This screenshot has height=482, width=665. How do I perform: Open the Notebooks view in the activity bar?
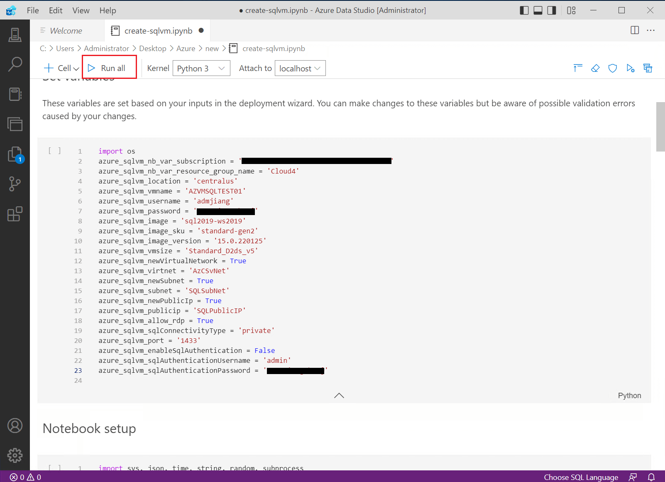point(15,94)
